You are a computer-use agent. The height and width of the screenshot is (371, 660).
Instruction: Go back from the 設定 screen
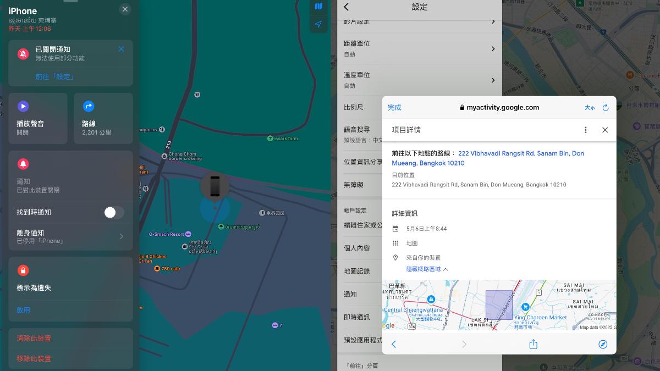point(346,7)
